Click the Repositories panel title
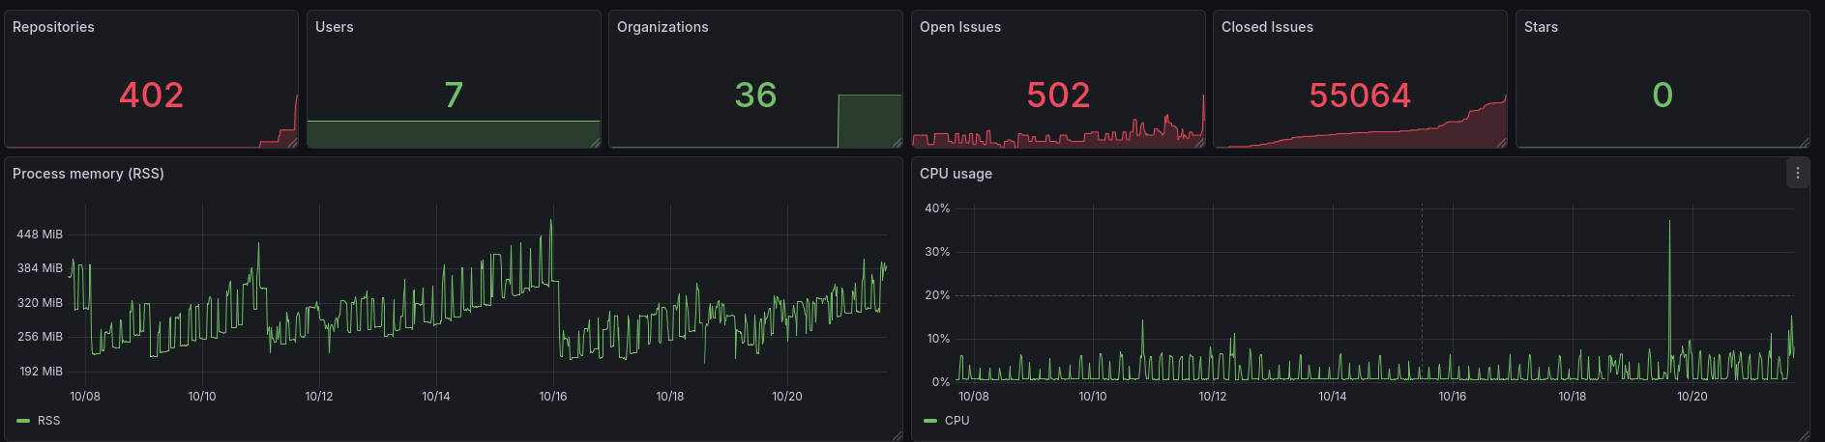 pyautogui.click(x=53, y=27)
